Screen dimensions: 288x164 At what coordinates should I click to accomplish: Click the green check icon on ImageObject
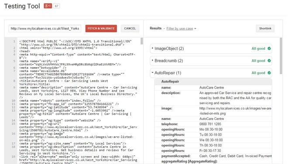coord(269,48)
